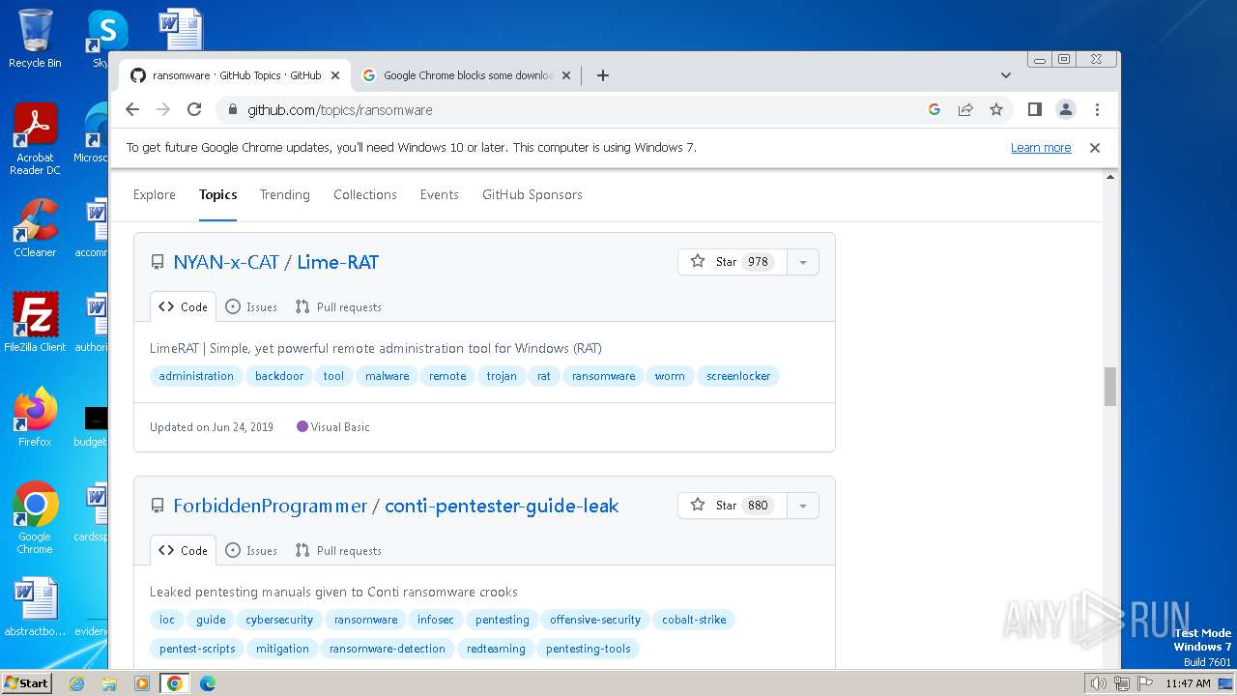This screenshot has height=696, width=1237.
Task: Click the backdoor topic tag
Action: tap(279, 376)
